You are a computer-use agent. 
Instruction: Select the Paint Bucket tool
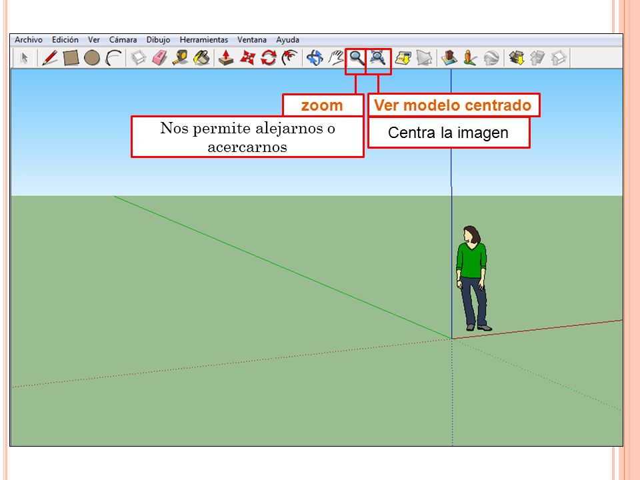[x=201, y=58]
